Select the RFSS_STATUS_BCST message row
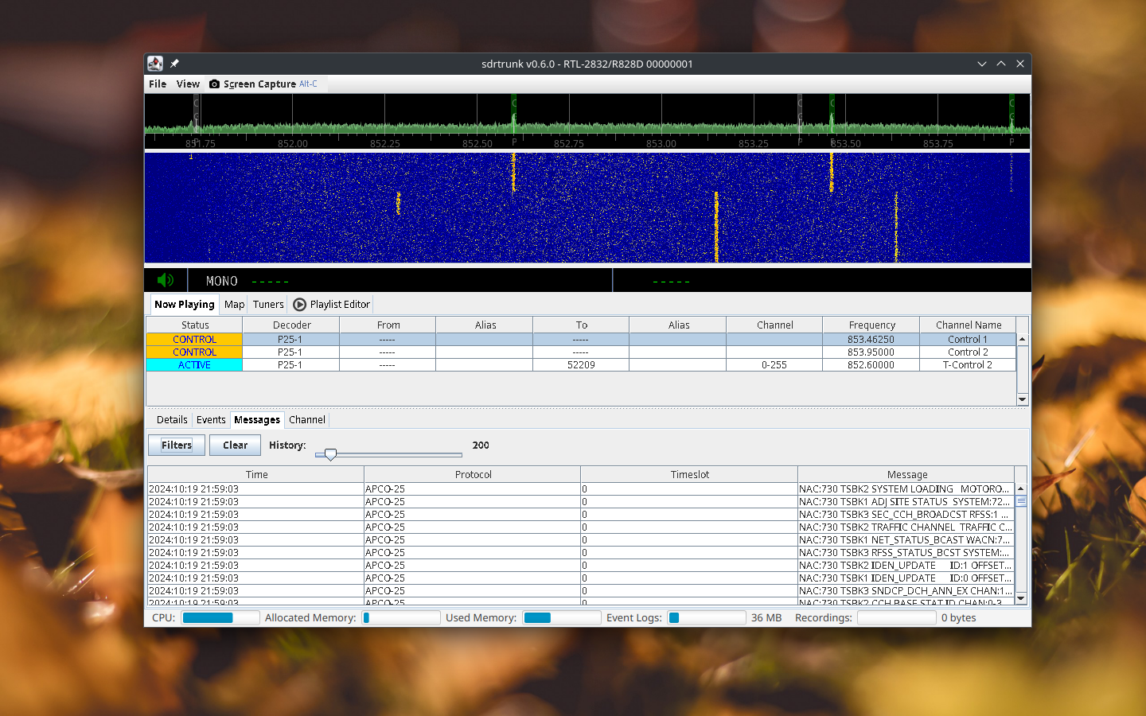Viewport: 1146px width, 716px height. (x=581, y=553)
